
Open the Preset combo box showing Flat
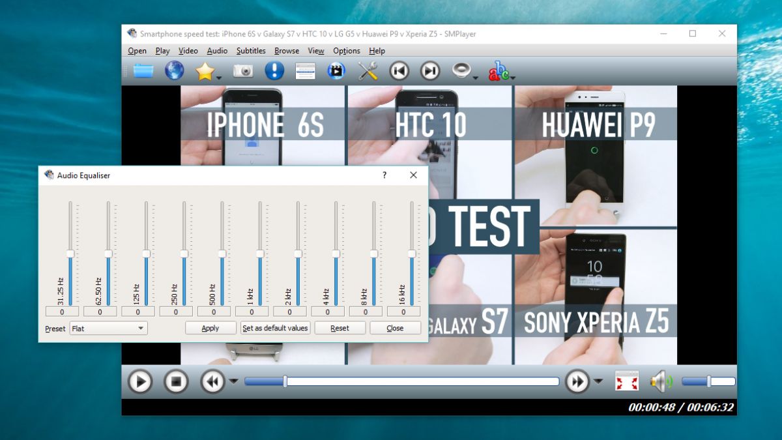[108, 329]
